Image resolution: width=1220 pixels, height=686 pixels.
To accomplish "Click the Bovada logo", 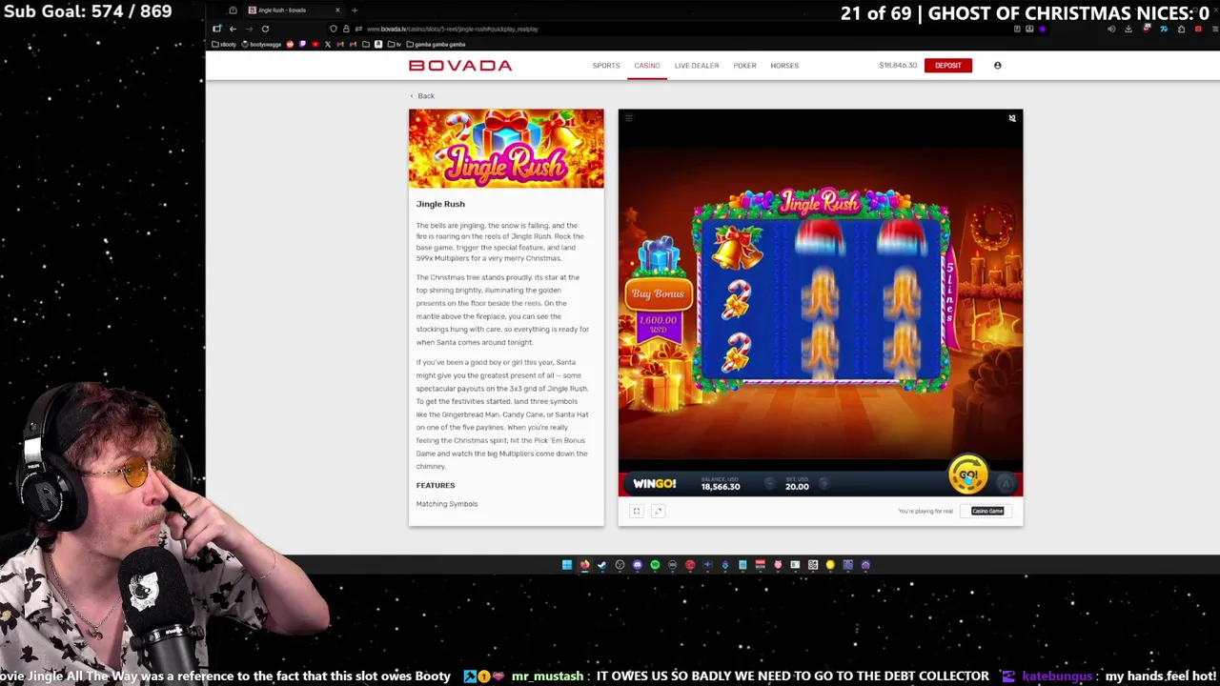I will (x=460, y=66).
